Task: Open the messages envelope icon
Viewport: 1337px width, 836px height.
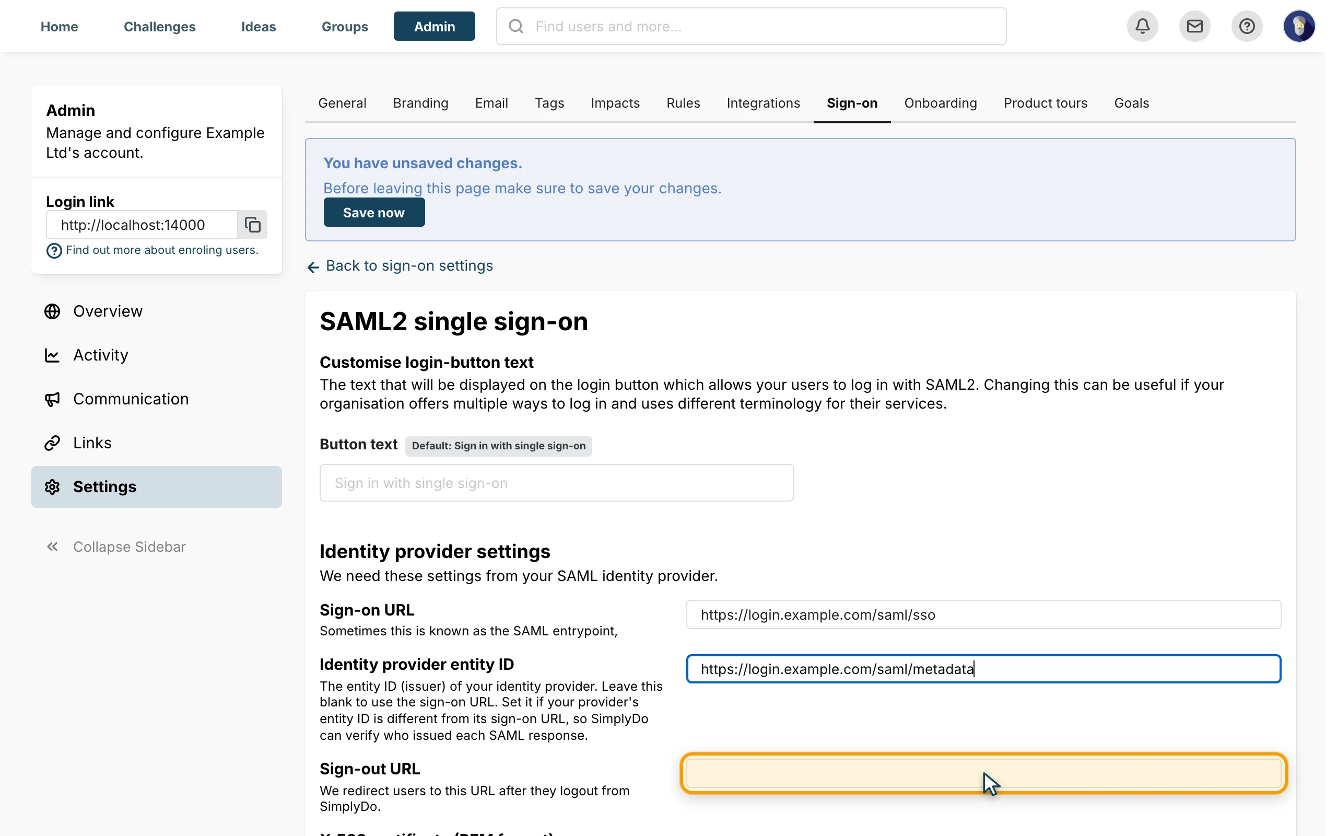Action: point(1194,26)
